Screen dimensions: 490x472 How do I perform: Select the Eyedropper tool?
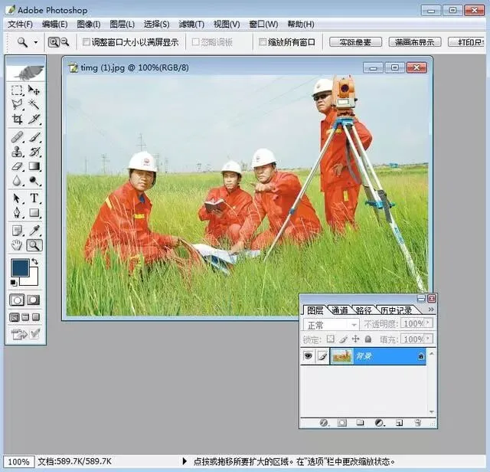coord(34,231)
